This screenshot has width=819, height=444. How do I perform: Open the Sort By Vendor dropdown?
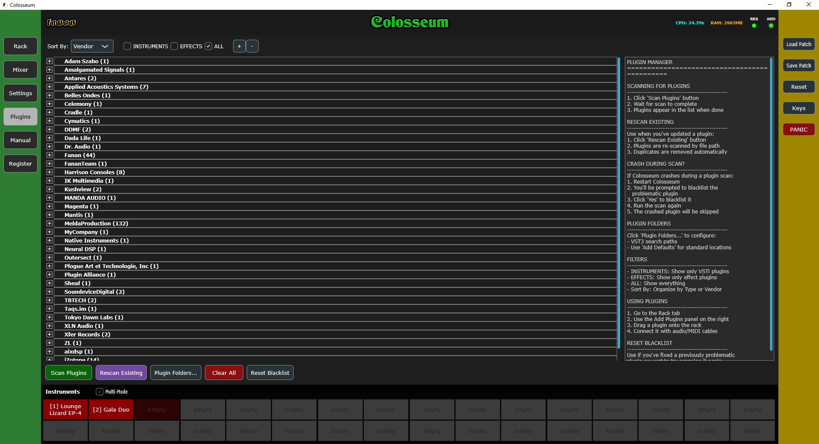pyautogui.click(x=92, y=46)
